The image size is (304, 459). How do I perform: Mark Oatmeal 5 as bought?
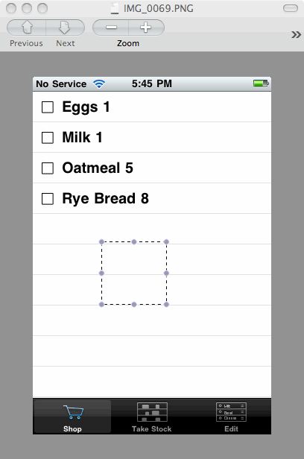[48, 168]
